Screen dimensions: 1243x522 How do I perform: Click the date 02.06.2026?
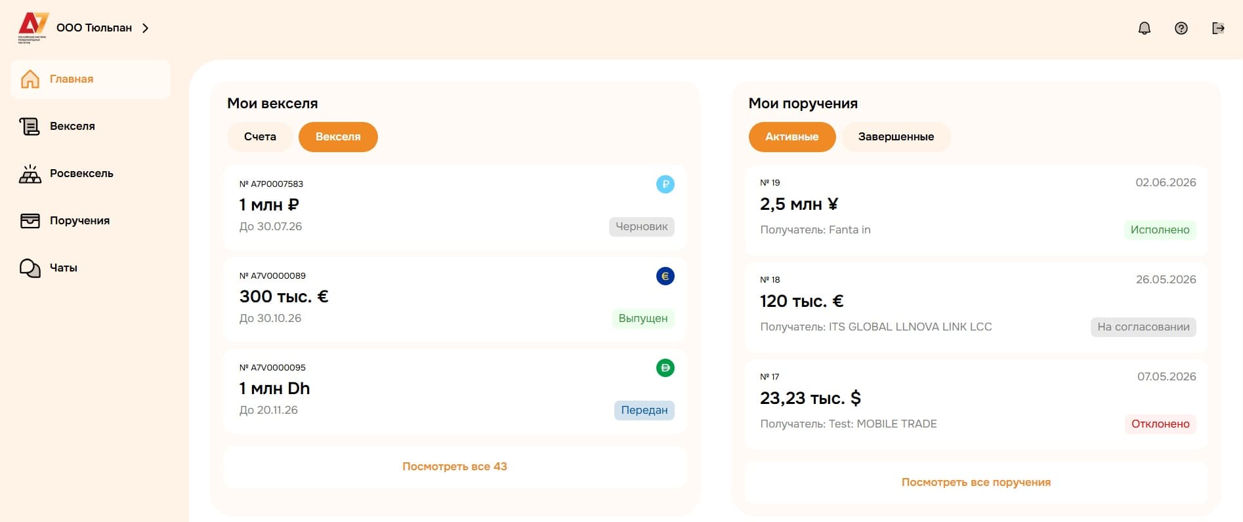(x=1166, y=182)
